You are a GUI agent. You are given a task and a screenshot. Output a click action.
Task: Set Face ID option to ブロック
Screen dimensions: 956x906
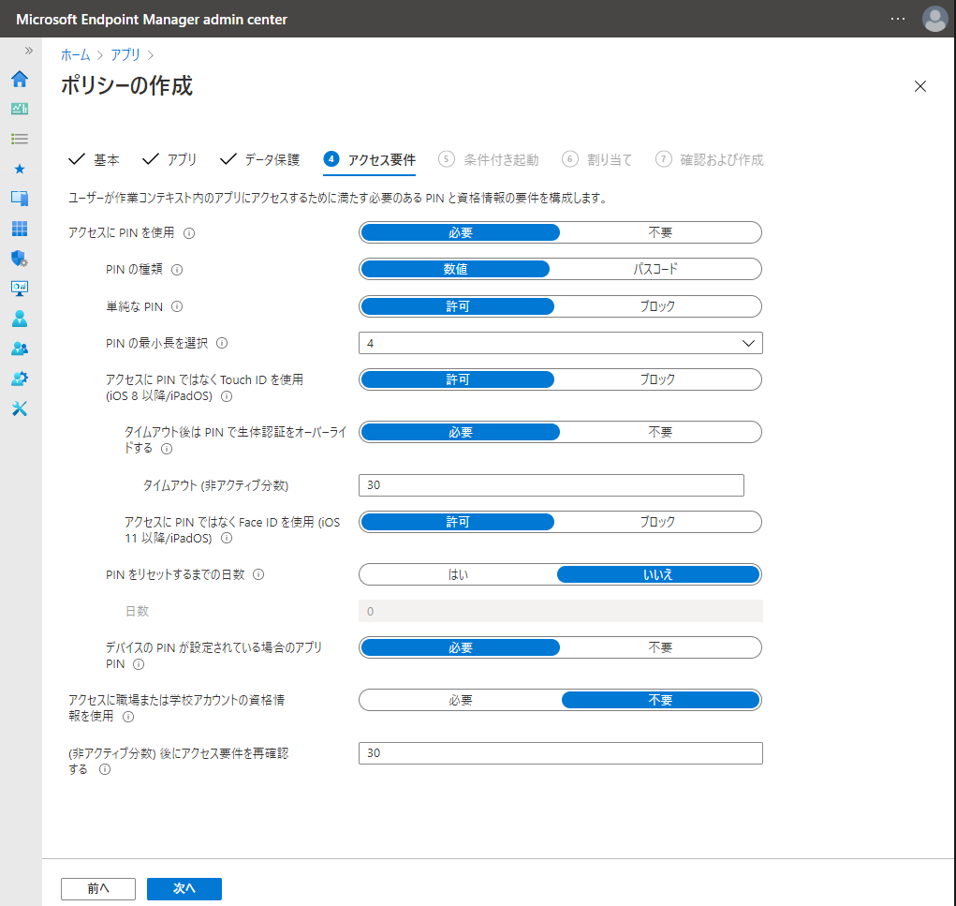[657, 522]
